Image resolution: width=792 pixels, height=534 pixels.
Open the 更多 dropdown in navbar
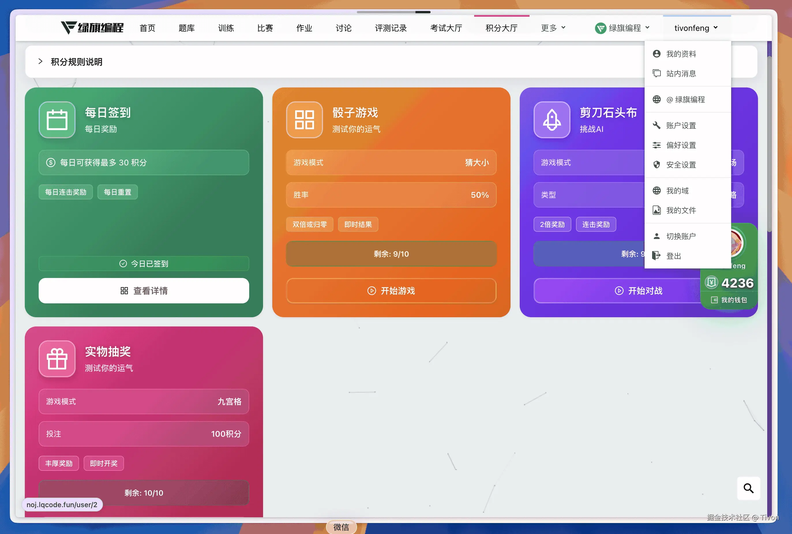(553, 28)
